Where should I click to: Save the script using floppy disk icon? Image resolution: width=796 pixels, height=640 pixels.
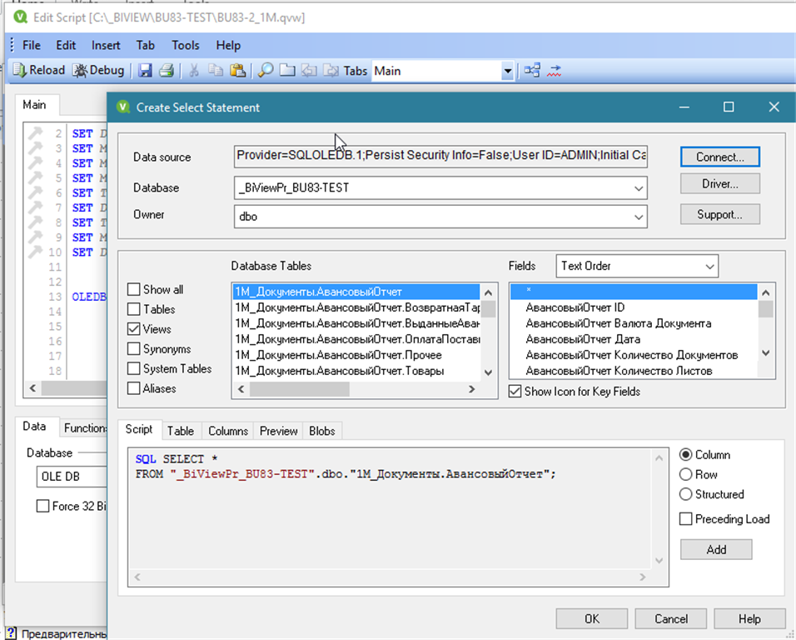145,71
